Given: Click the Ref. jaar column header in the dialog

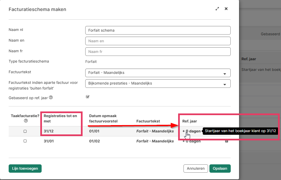Looking at the screenshot, I should [189, 121].
